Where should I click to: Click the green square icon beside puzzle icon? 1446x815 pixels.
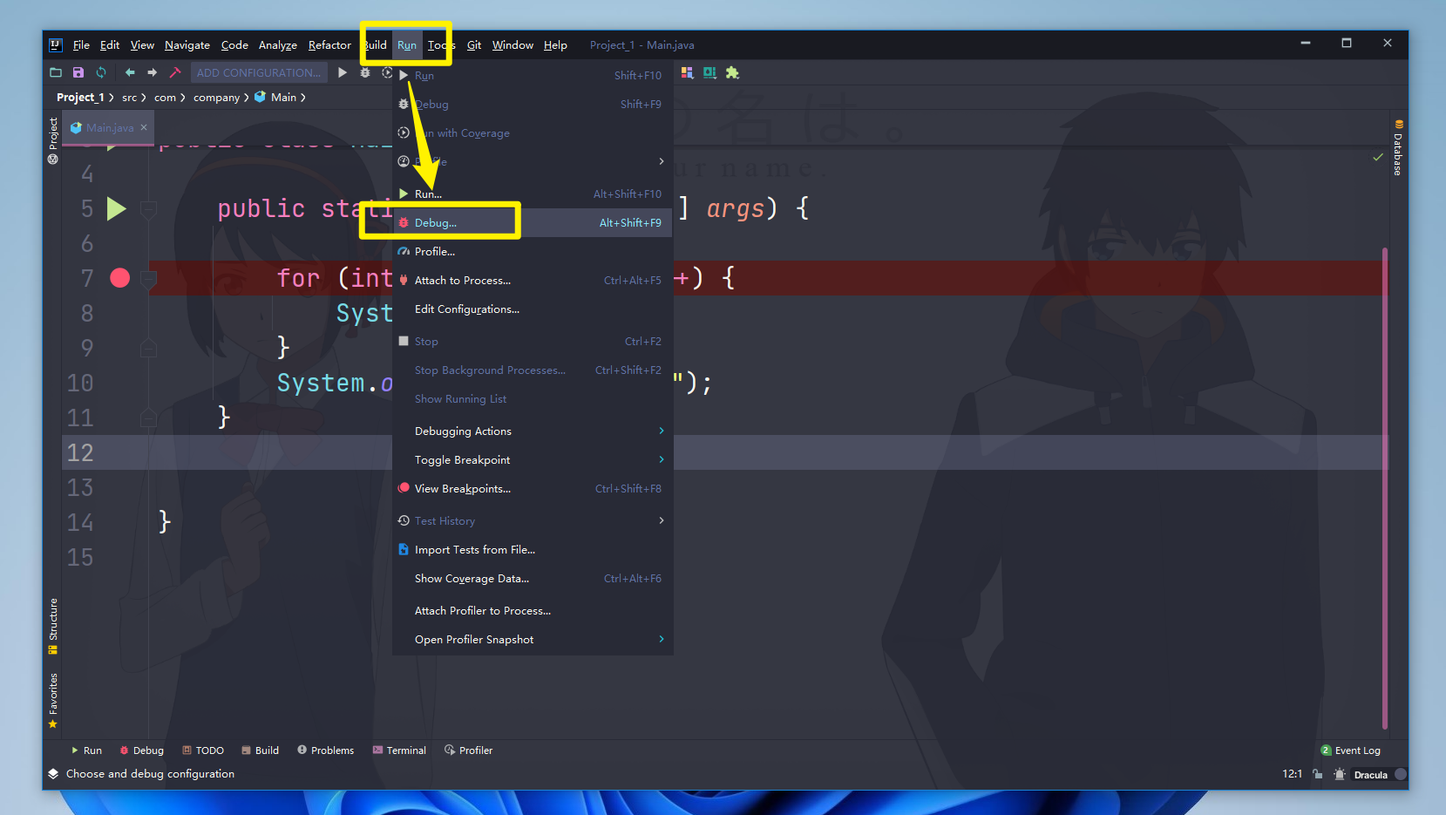click(x=709, y=72)
